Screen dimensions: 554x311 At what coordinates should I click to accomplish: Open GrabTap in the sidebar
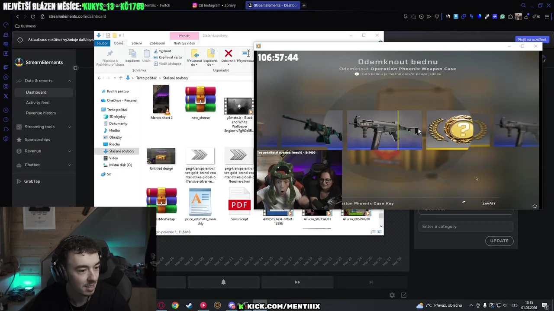(x=32, y=181)
